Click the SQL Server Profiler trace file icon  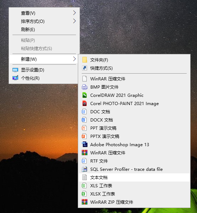click(85, 169)
